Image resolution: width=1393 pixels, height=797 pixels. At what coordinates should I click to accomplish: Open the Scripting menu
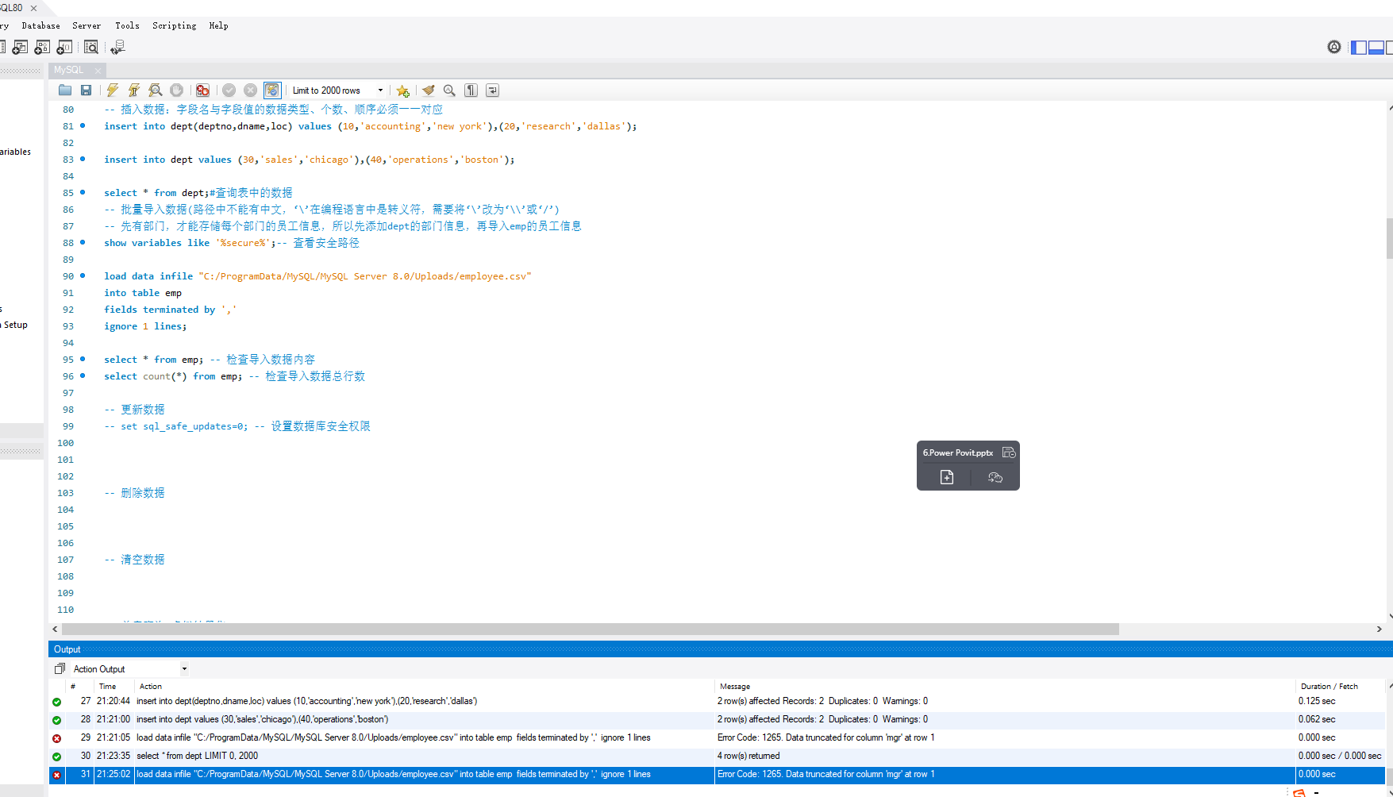tap(175, 26)
